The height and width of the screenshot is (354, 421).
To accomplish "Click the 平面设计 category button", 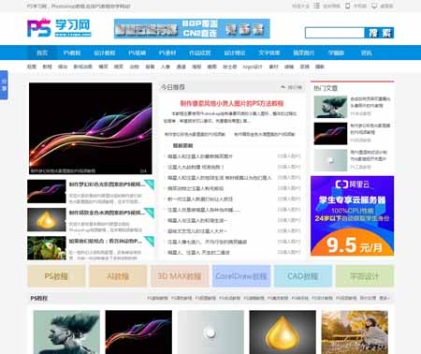I will (365, 276).
